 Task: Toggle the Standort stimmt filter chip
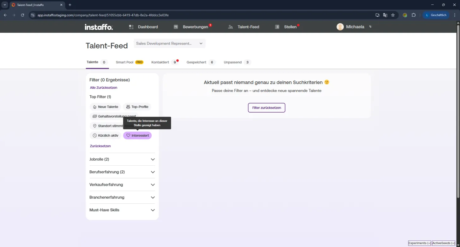pos(106,126)
